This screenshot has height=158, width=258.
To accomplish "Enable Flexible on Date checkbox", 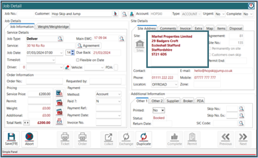I will (x=78, y=60).
